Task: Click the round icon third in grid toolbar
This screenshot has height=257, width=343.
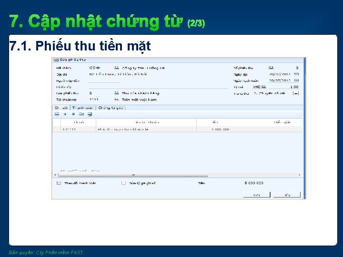Action: pyautogui.click(x=73, y=114)
